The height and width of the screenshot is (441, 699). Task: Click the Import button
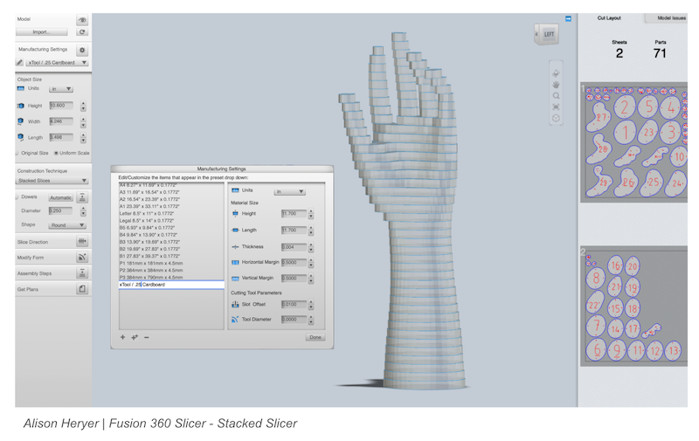(x=45, y=31)
